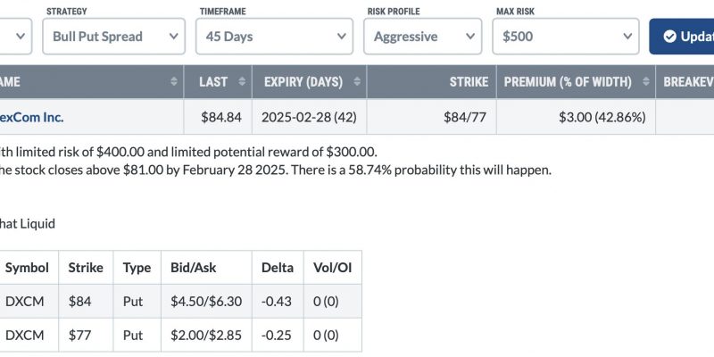This screenshot has height=357, width=714.
Task: Sort by the Name column arrows icon
Action: pos(173,81)
